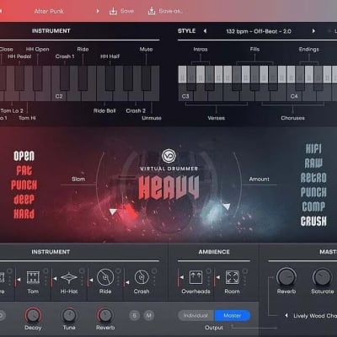Click the C2 key on instrument keyboard
Screen dimensions: 337x337
(x=59, y=95)
